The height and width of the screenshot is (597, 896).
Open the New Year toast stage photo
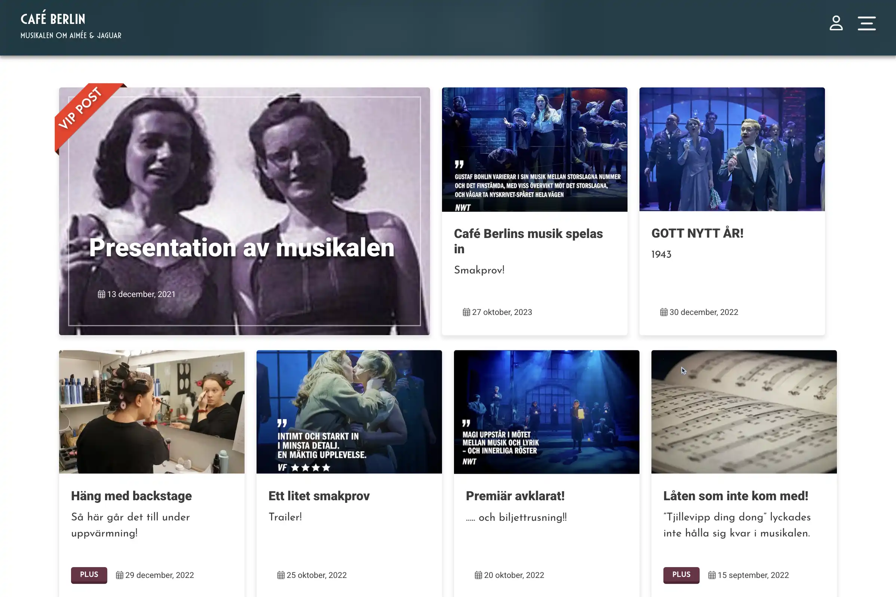(732, 149)
